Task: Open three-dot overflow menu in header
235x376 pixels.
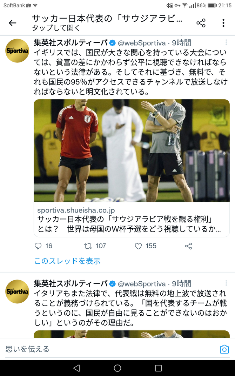Action: (x=223, y=23)
